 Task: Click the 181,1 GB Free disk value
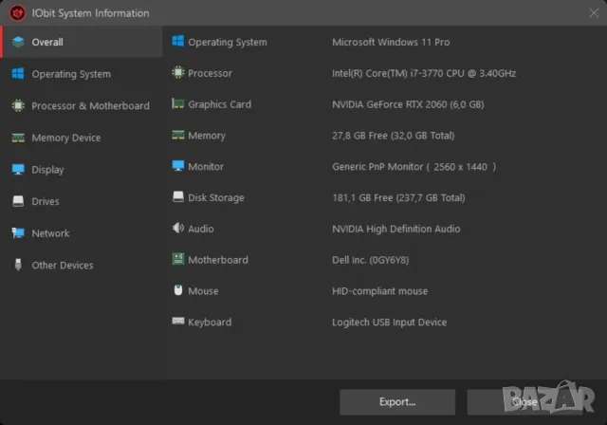point(398,197)
